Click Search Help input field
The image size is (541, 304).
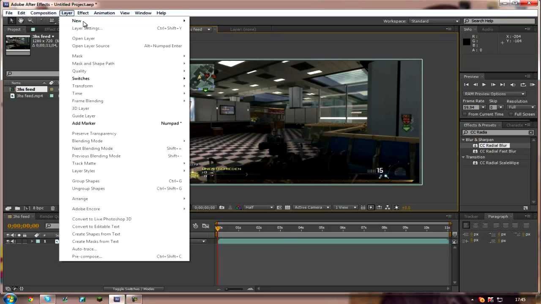click(500, 21)
